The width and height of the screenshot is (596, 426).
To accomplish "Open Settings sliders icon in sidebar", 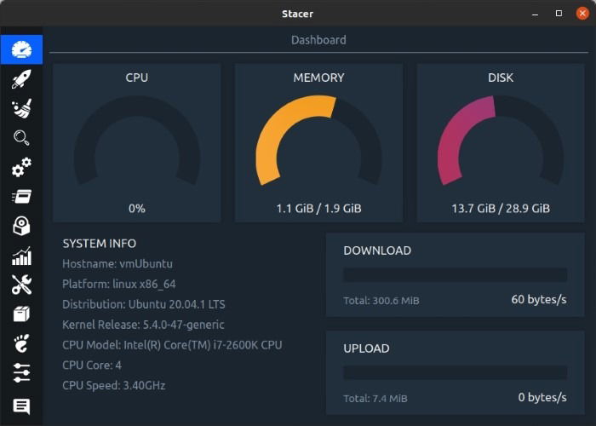I will [x=21, y=373].
